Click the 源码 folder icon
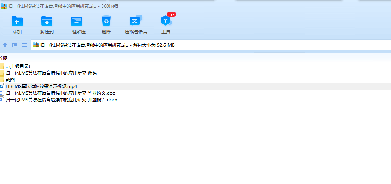This screenshot has width=391, height=184. (x=2, y=73)
